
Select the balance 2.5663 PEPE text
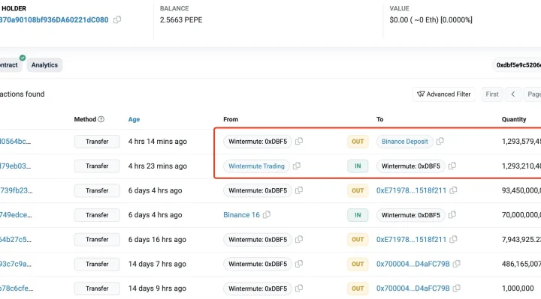click(x=181, y=20)
